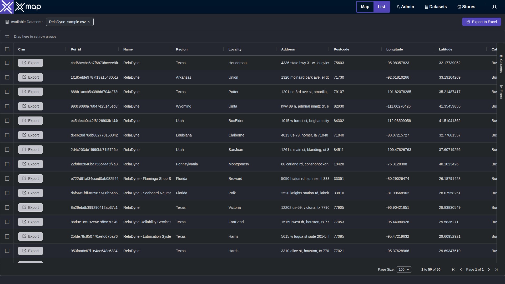Select the Wyoming row checkbox
505x284 pixels.
(x=7, y=106)
